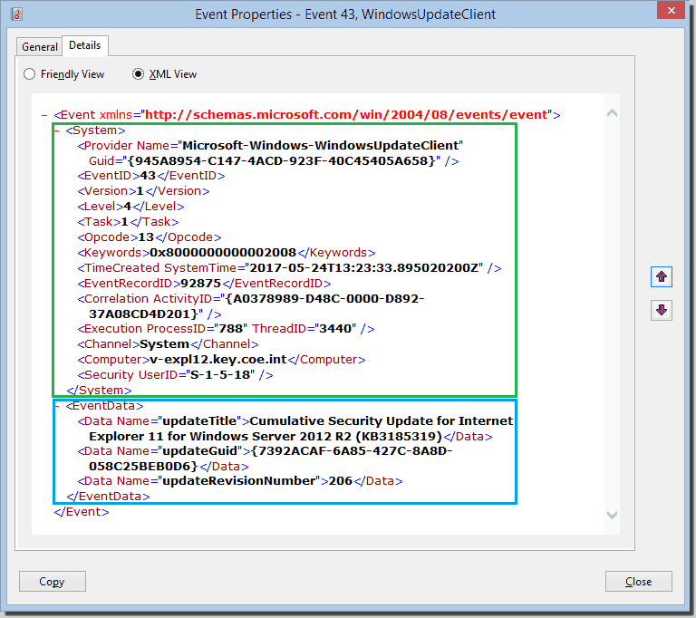Click the closing System tag

click(x=99, y=391)
